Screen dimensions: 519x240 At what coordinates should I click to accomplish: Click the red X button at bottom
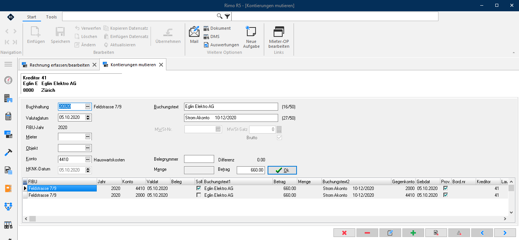click(344, 233)
